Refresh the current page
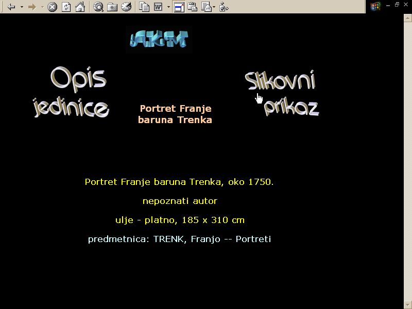The image size is (412, 309). pyautogui.click(x=66, y=7)
